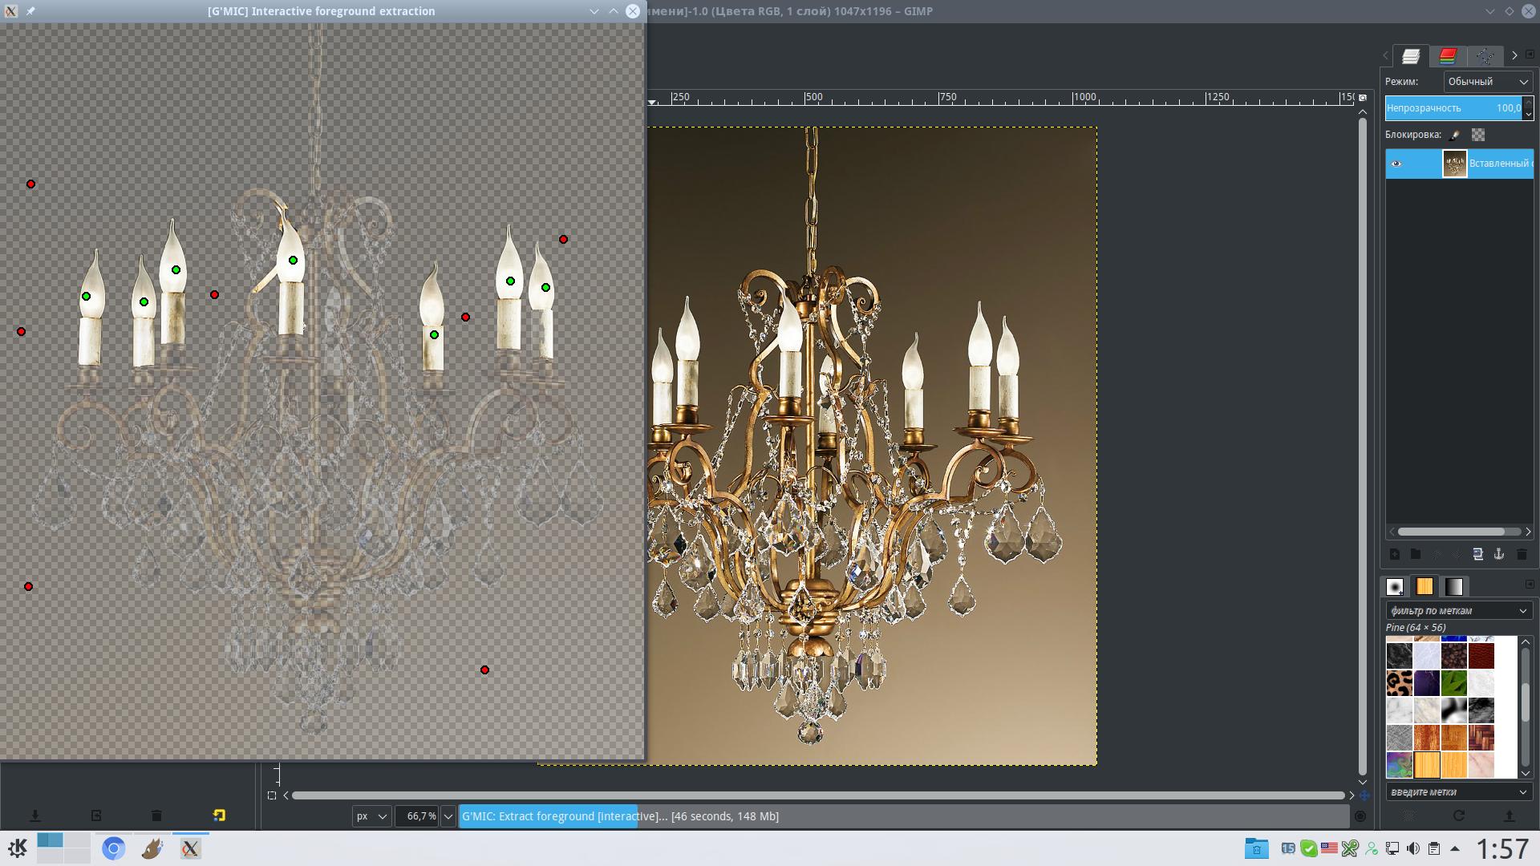Click the green candle marker on the leftmost candle
Image resolution: width=1540 pixels, height=866 pixels.
(x=86, y=297)
